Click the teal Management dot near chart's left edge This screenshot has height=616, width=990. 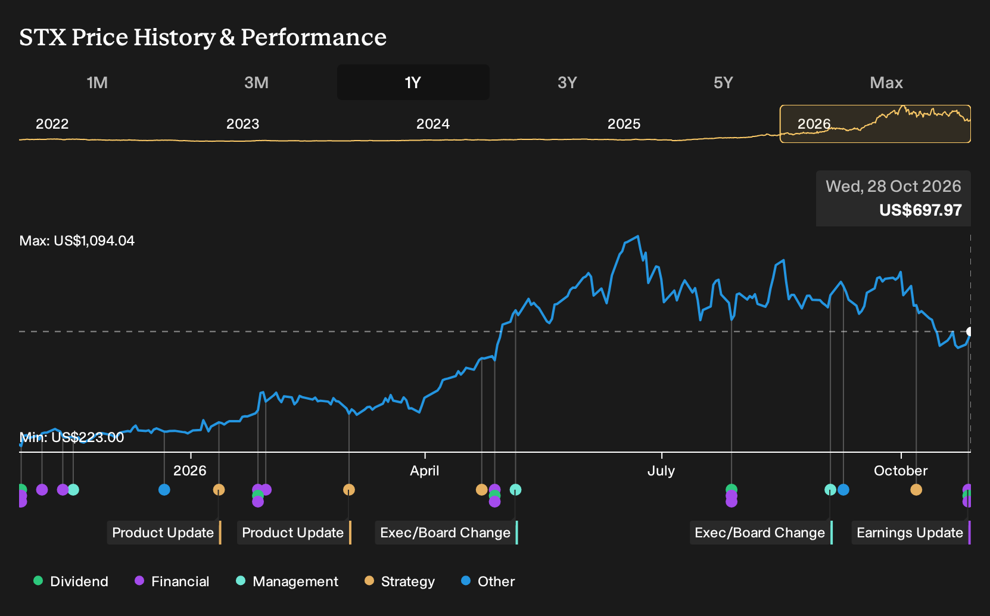coord(73,490)
